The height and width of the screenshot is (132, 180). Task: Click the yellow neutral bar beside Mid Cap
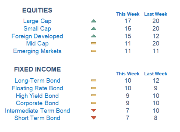click(93, 43)
